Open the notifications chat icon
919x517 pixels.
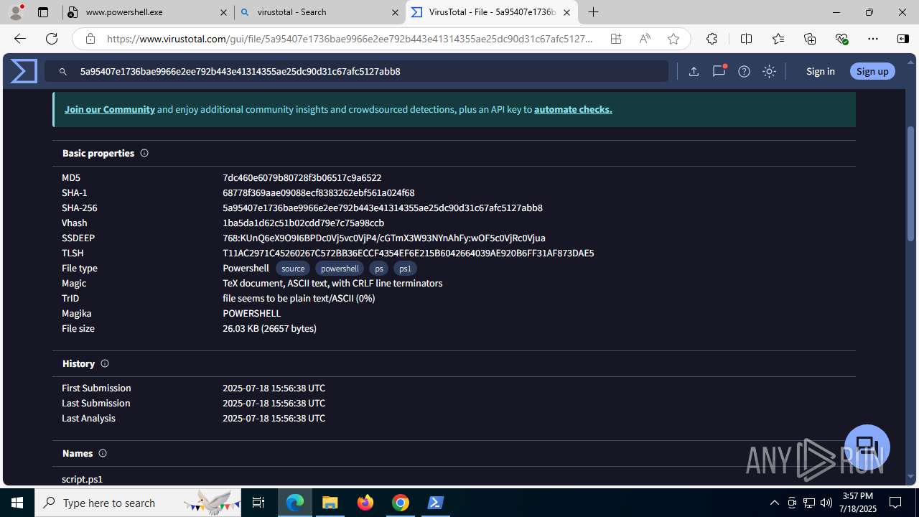(719, 71)
